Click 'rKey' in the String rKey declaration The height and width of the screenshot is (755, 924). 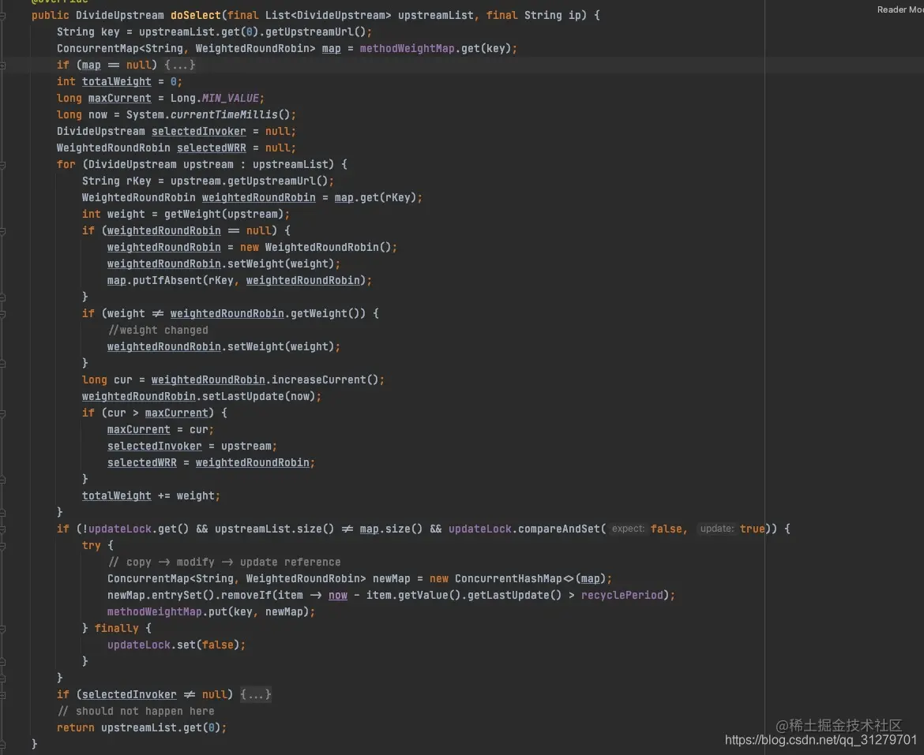(138, 181)
